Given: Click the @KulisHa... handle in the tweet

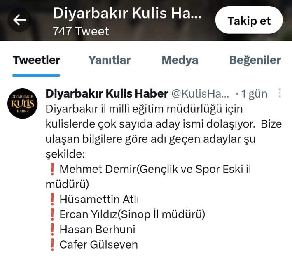Looking at the screenshot, I should click(200, 93).
